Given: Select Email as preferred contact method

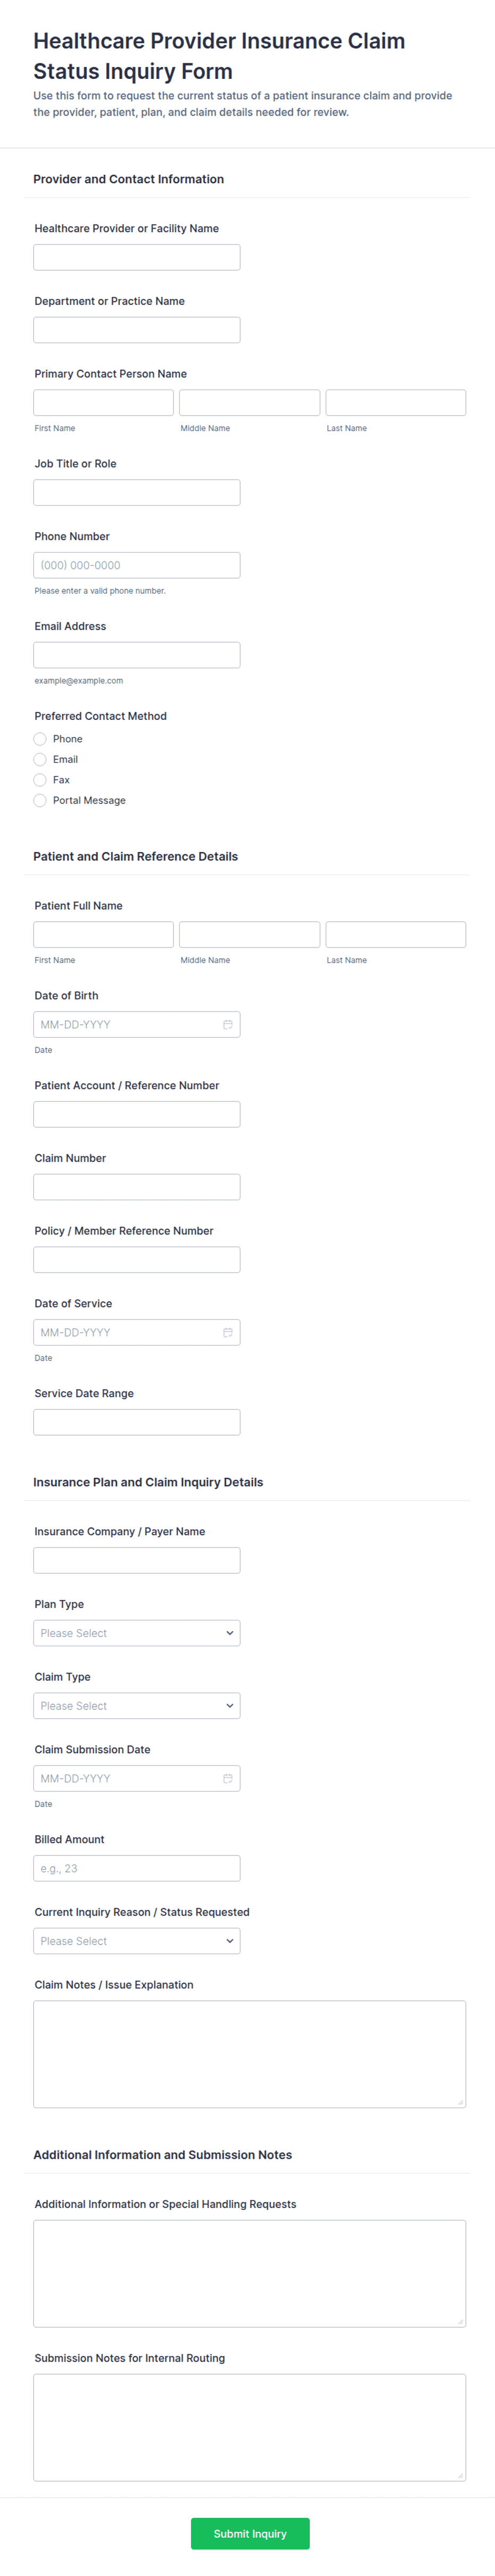Looking at the screenshot, I should point(40,759).
